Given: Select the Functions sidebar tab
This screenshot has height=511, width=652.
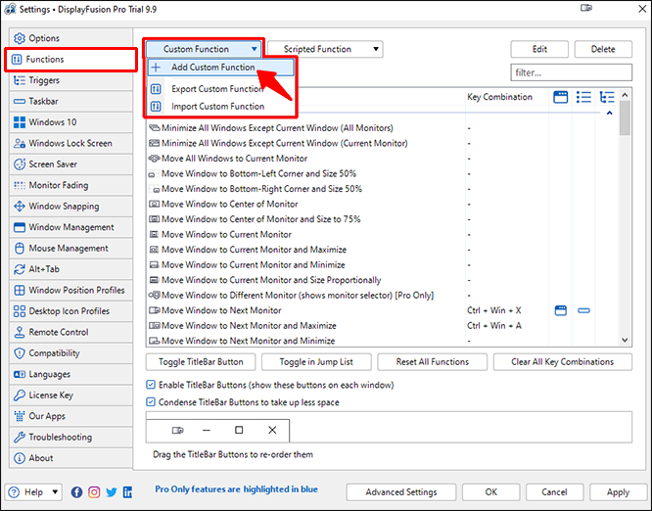Looking at the screenshot, I should coord(70,60).
